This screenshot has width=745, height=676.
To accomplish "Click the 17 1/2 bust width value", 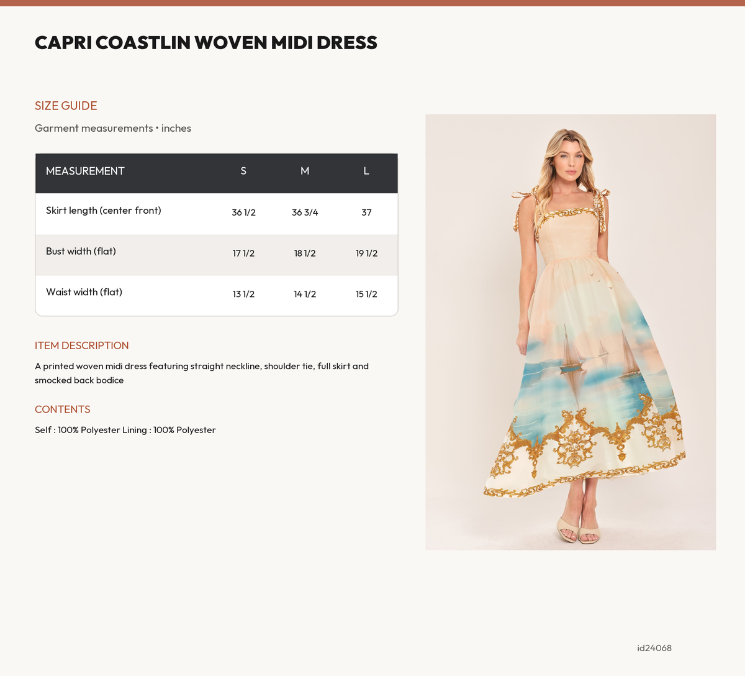I will coord(243,253).
